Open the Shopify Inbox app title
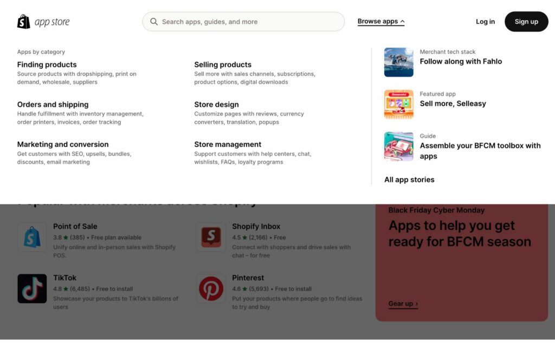This screenshot has width=555, height=347. point(256,226)
